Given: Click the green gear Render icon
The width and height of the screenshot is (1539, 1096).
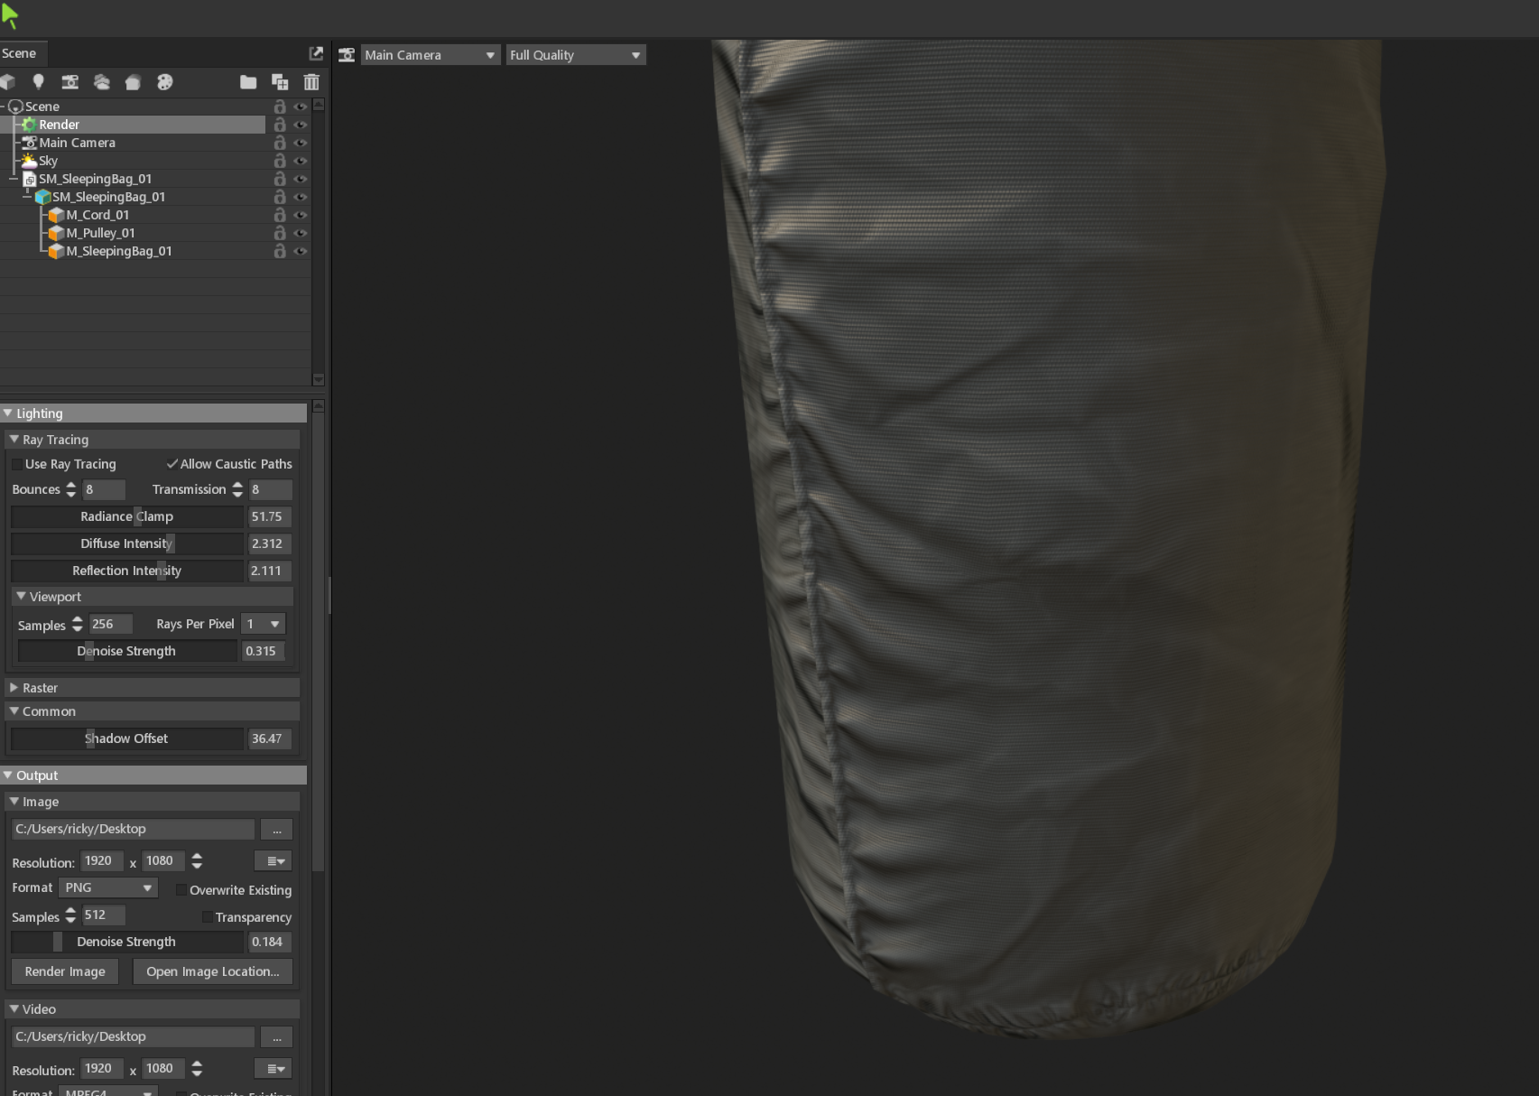Looking at the screenshot, I should click(x=29, y=125).
